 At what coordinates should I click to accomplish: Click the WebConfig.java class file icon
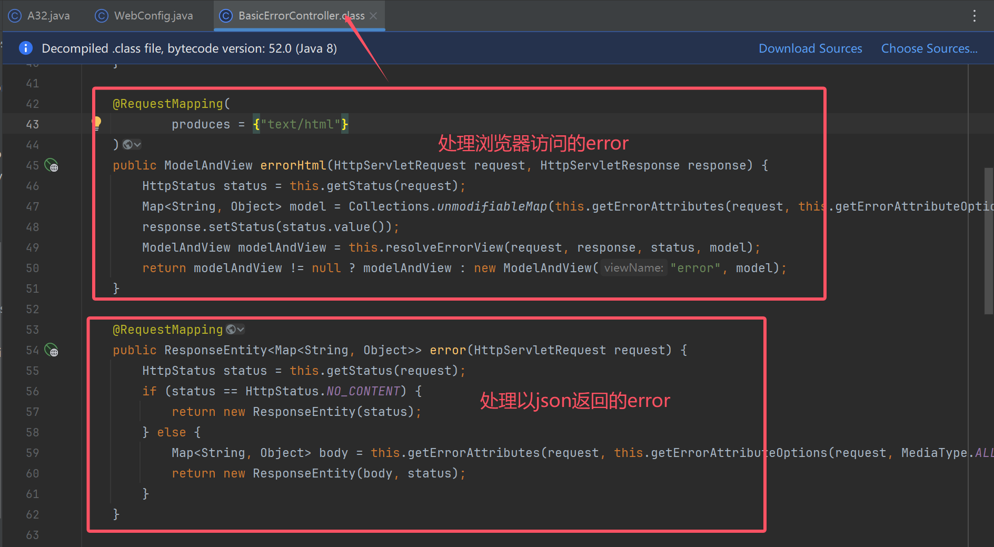101,16
